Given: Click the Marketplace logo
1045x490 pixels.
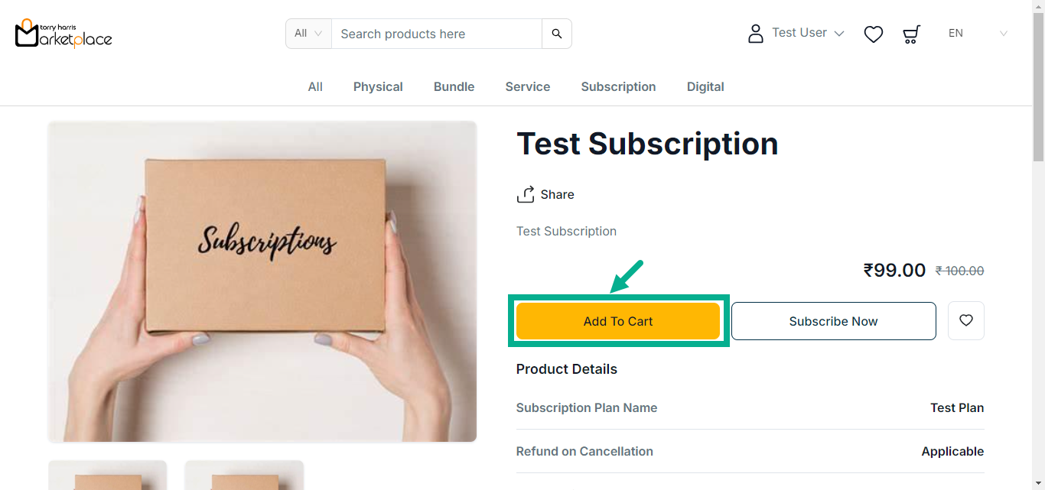Looking at the screenshot, I should click(x=63, y=33).
